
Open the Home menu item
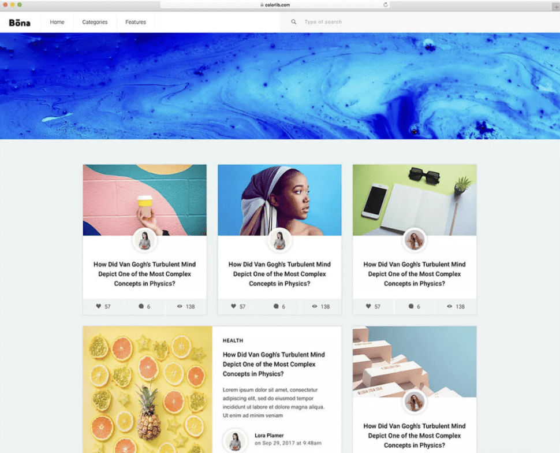57,22
